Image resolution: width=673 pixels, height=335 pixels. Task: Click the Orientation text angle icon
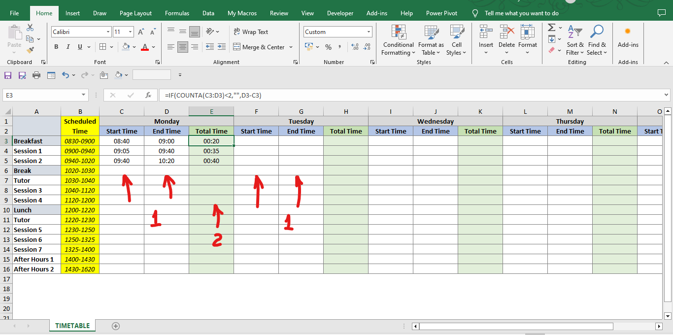(x=210, y=32)
